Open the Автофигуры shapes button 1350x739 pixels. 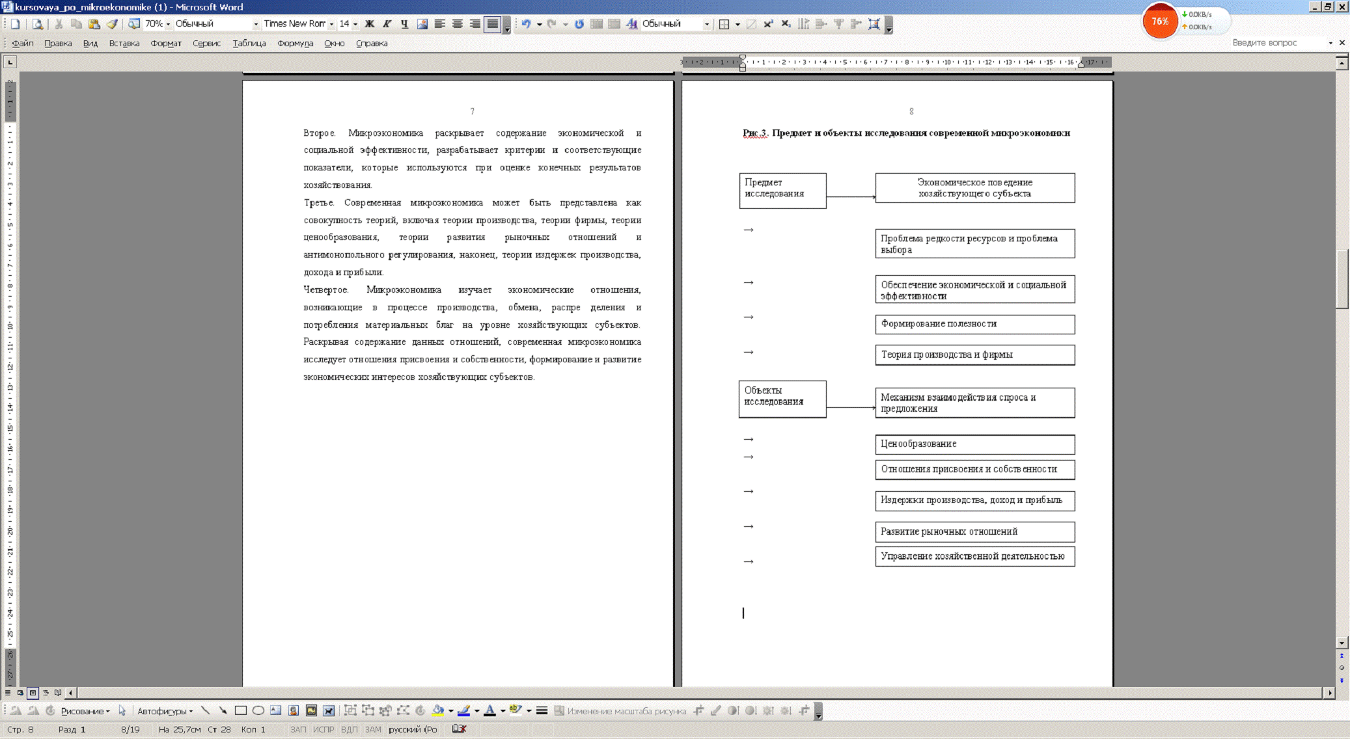tap(164, 711)
